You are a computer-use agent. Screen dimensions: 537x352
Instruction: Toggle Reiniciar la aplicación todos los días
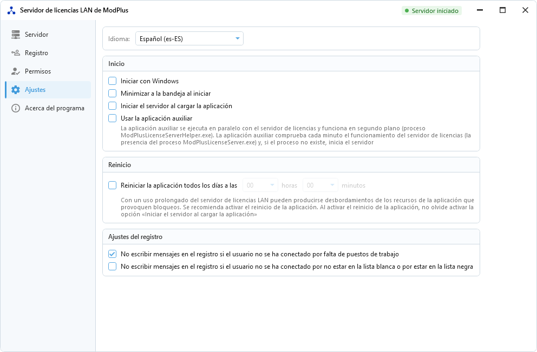pos(113,185)
